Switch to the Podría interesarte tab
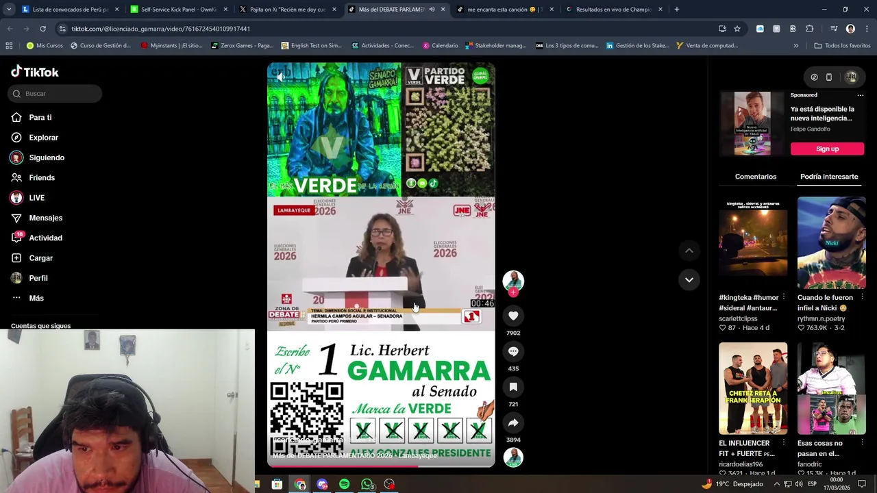 [x=829, y=177]
